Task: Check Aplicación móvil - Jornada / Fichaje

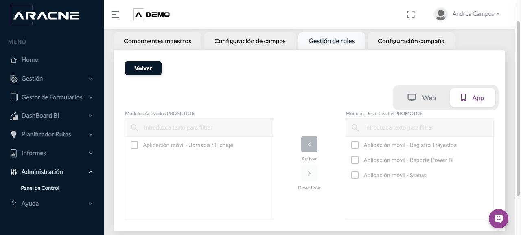Action: coord(134,145)
